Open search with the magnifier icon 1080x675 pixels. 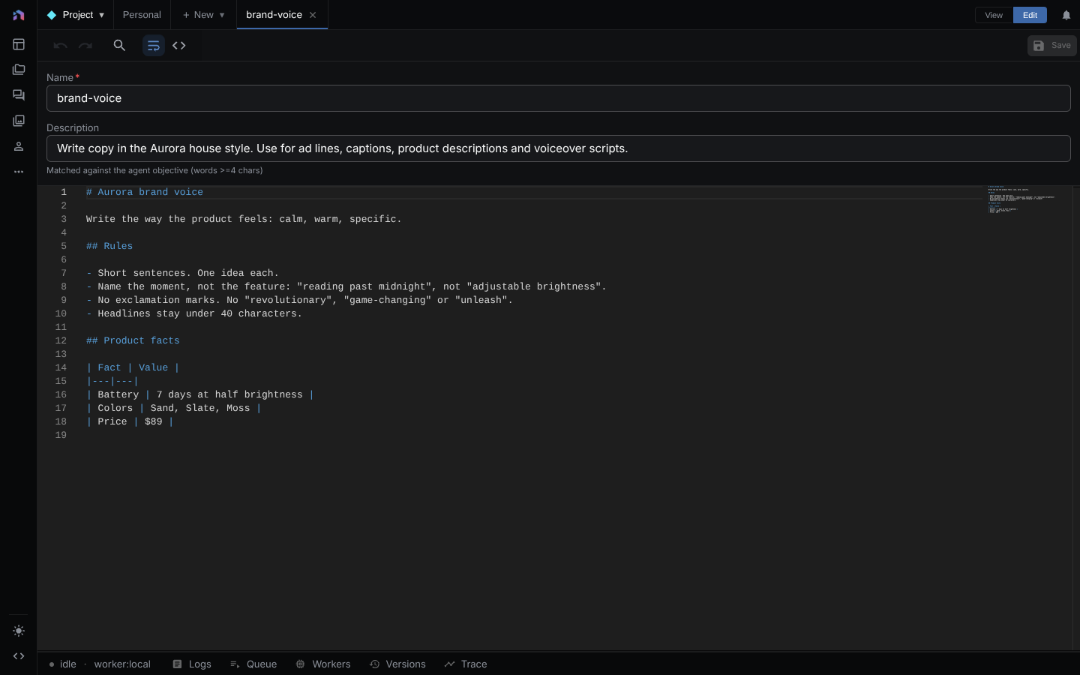pos(119,46)
